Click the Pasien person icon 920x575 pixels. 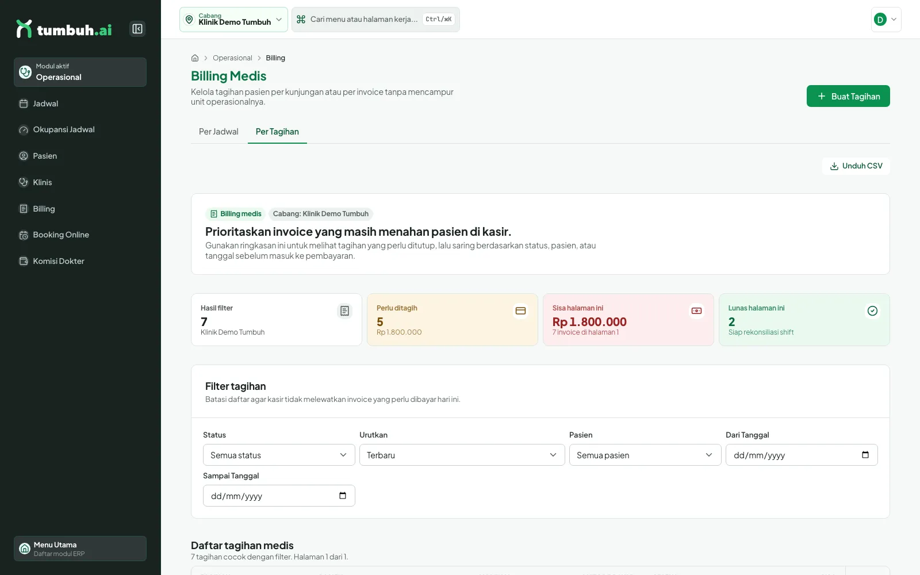(24, 156)
